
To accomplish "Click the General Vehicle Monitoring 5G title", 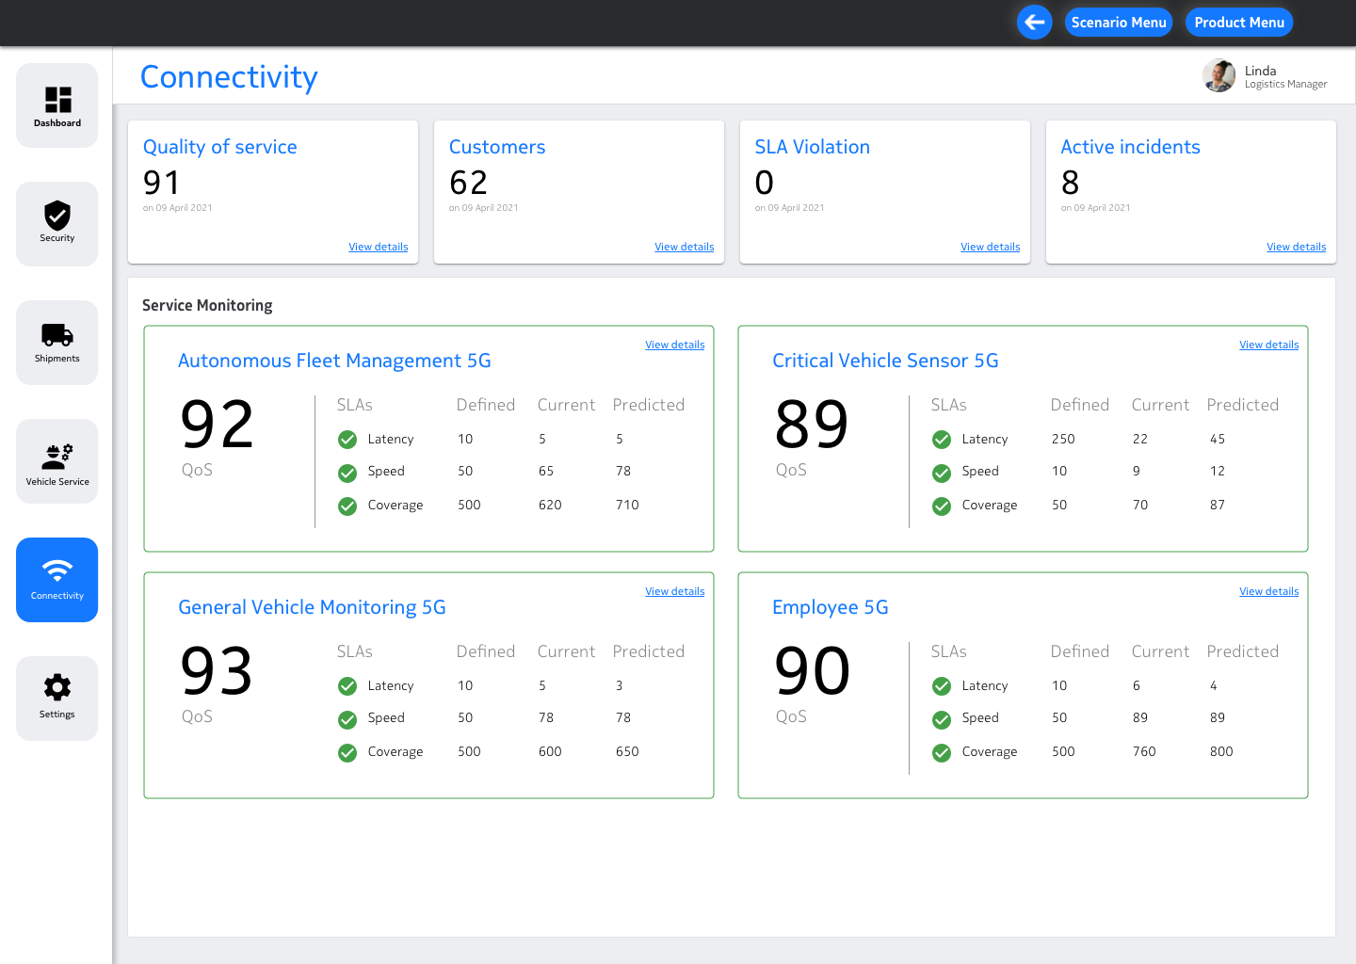I will pyautogui.click(x=312, y=607).
